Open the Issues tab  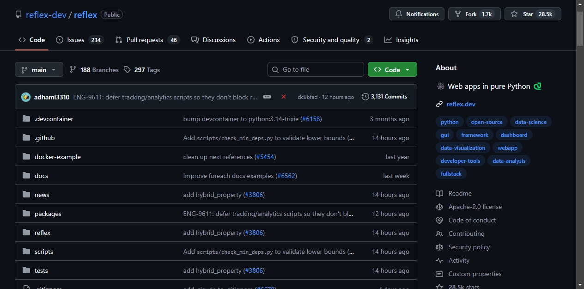tap(79, 40)
